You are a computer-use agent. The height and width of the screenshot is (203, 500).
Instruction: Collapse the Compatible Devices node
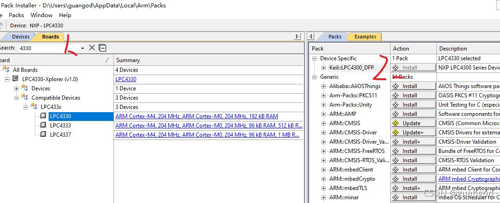(x=16, y=98)
